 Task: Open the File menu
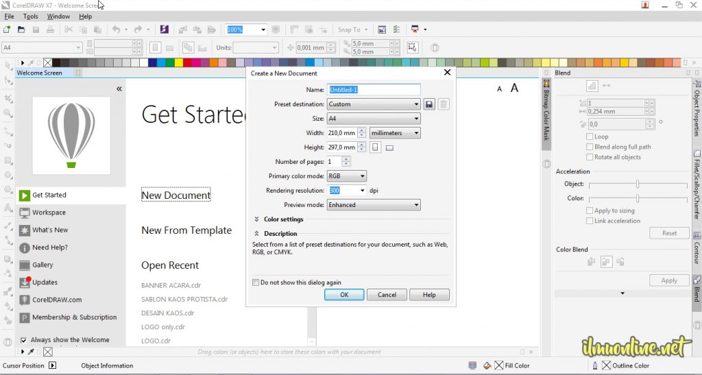coord(9,16)
